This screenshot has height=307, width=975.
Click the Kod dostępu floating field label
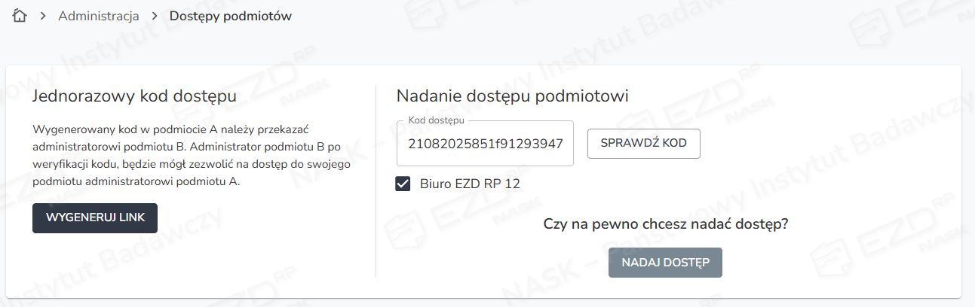pos(436,120)
